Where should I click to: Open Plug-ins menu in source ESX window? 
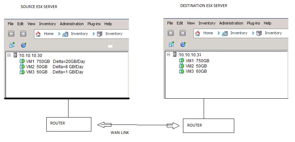(x=94, y=24)
